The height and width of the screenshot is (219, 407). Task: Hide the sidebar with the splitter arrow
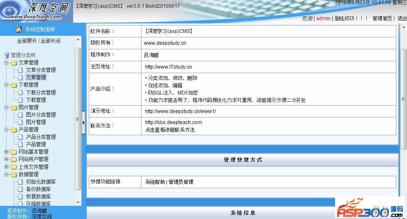click(x=83, y=122)
